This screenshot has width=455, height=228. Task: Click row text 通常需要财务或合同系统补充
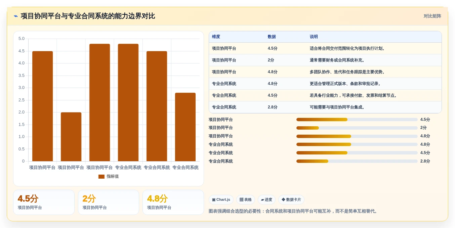pyautogui.click(x=337, y=60)
